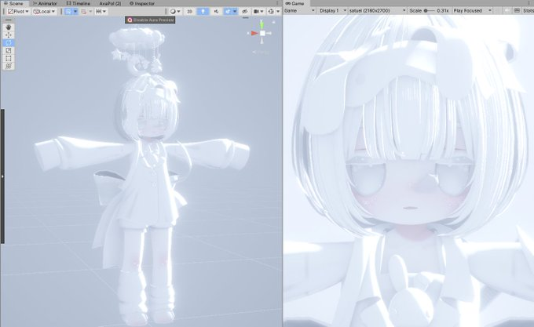Select the Rect tool

pos(9,59)
